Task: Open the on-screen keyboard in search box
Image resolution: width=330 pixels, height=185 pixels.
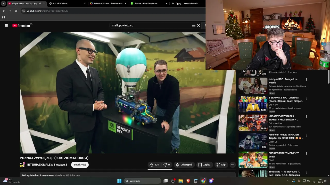Action: [x=194, y=25]
